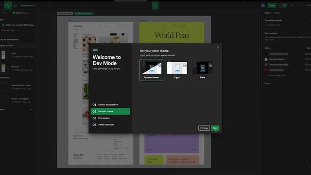Click the WorldPeas/Black/100 color swatch
This screenshot has width=311, height=175.
[266, 54]
